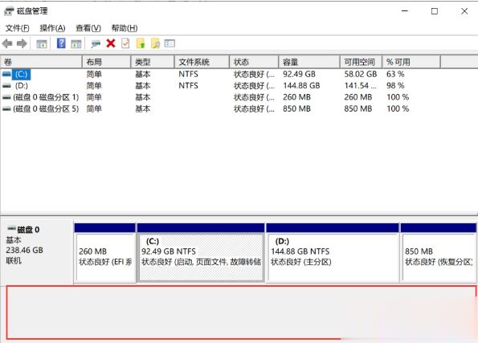The width and height of the screenshot is (478, 343).
Task: Sort by the 可用空间 column header
Action: tap(361, 62)
